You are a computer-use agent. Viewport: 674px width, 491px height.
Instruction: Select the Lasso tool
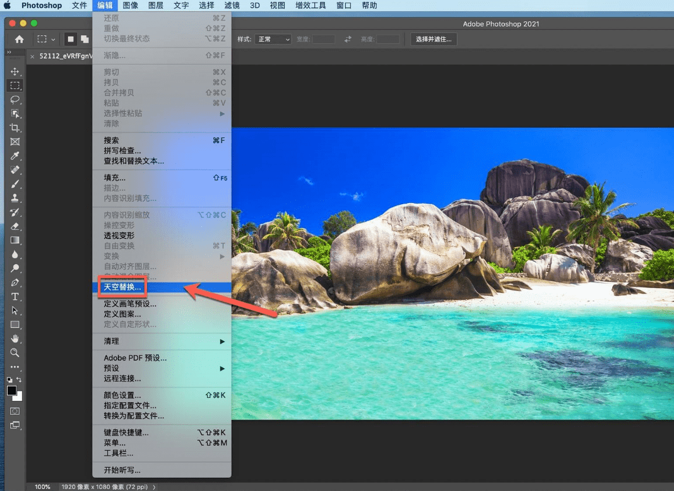[15, 100]
